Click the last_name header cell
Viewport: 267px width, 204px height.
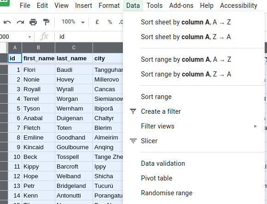(74, 58)
